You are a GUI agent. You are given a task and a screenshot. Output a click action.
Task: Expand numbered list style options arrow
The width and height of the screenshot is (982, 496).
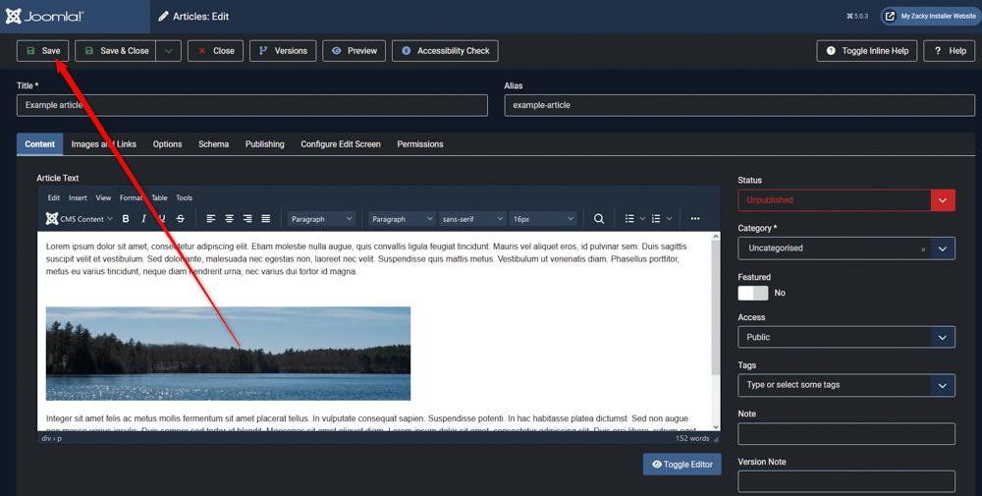pos(669,219)
